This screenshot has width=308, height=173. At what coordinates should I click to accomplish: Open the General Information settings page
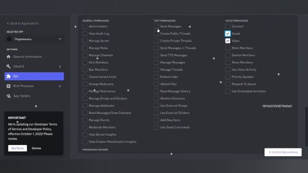(34, 57)
